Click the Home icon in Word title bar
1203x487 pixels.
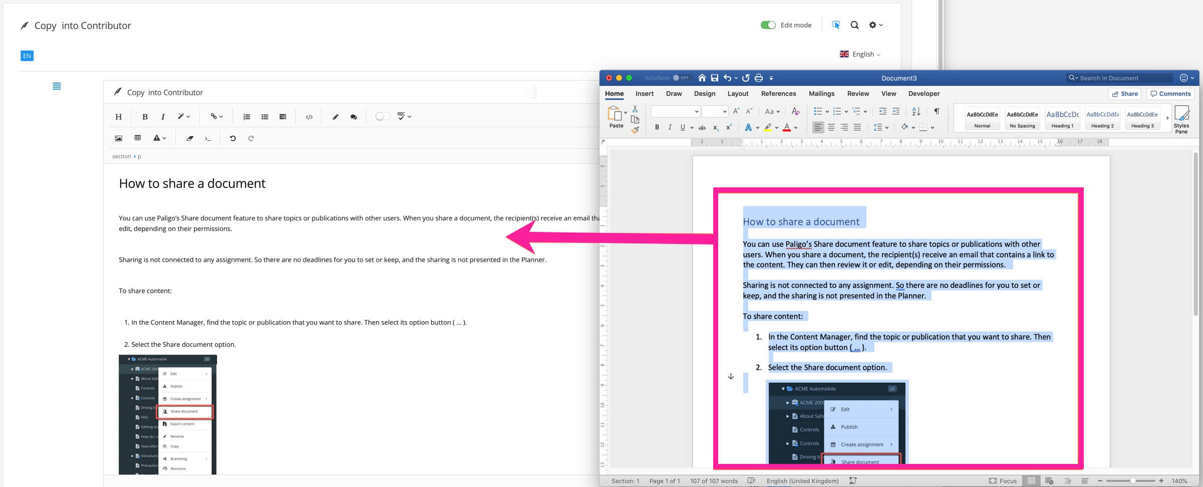click(x=702, y=78)
